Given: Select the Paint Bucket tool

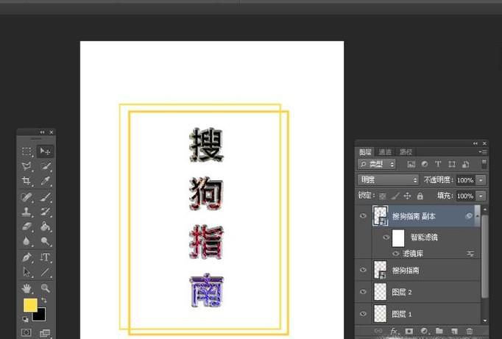Looking at the screenshot, I should tap(45, 226).
